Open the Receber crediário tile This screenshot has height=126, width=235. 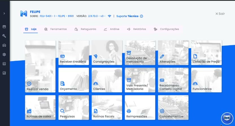tap(73, 53)
